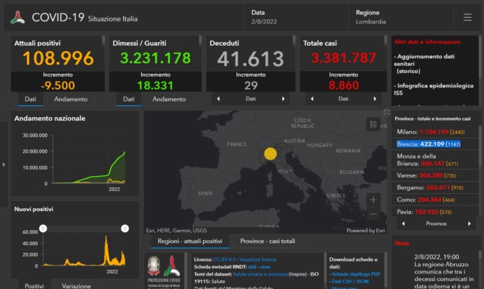The width and height of the screenshot is (484, 289).
Task: Open the Regione selector showing Lombardia
Action: point(401,17)
